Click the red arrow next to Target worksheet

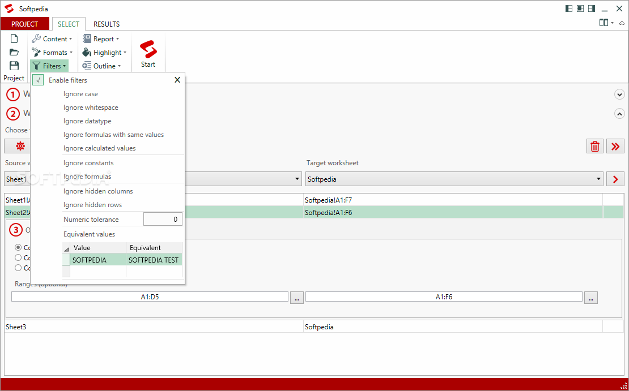tap(615, 179)
